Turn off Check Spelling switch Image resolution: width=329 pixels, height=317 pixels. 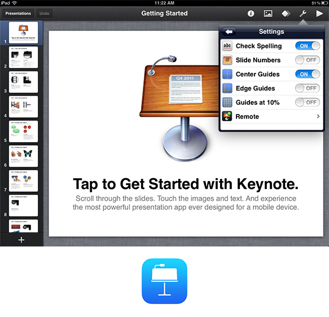click(308, 46)
